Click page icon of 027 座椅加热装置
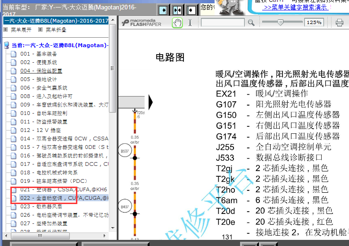This screenshot has height=246, width=349. pos(14,223)
